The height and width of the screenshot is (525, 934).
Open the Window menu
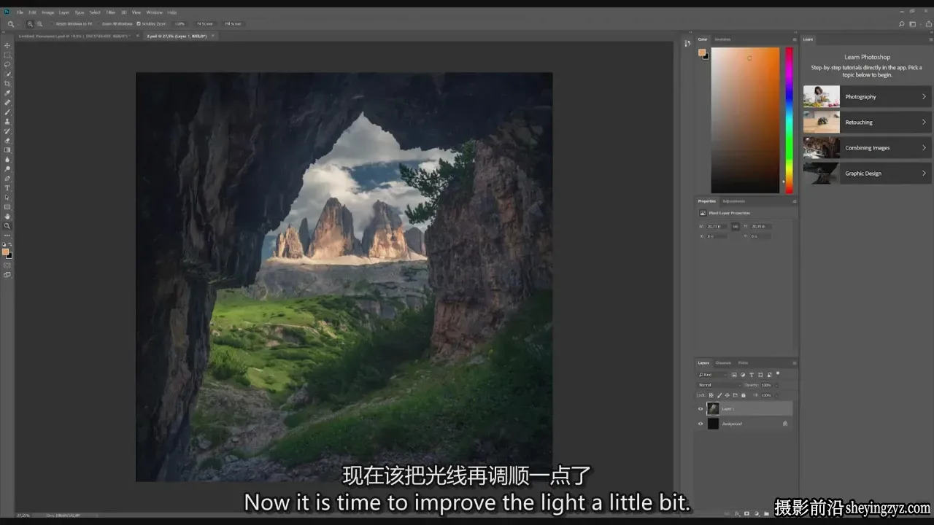(x=154, y=12)
